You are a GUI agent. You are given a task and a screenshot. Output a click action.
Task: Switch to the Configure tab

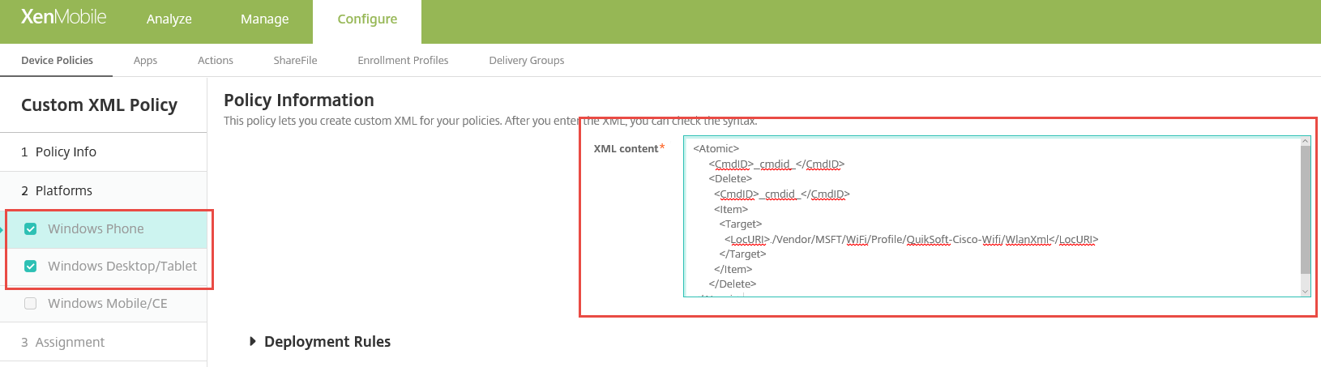[x=367, y=19]
